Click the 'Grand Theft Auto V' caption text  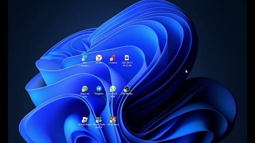(99, 126)
